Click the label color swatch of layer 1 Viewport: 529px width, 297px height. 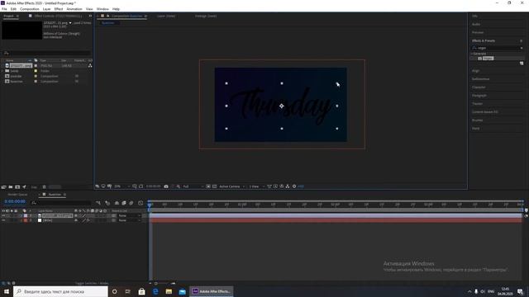pos(26,215)
